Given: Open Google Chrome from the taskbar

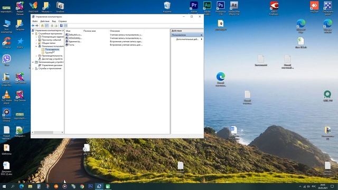Looking at the screenshot, I should click(x=82, y=186).
